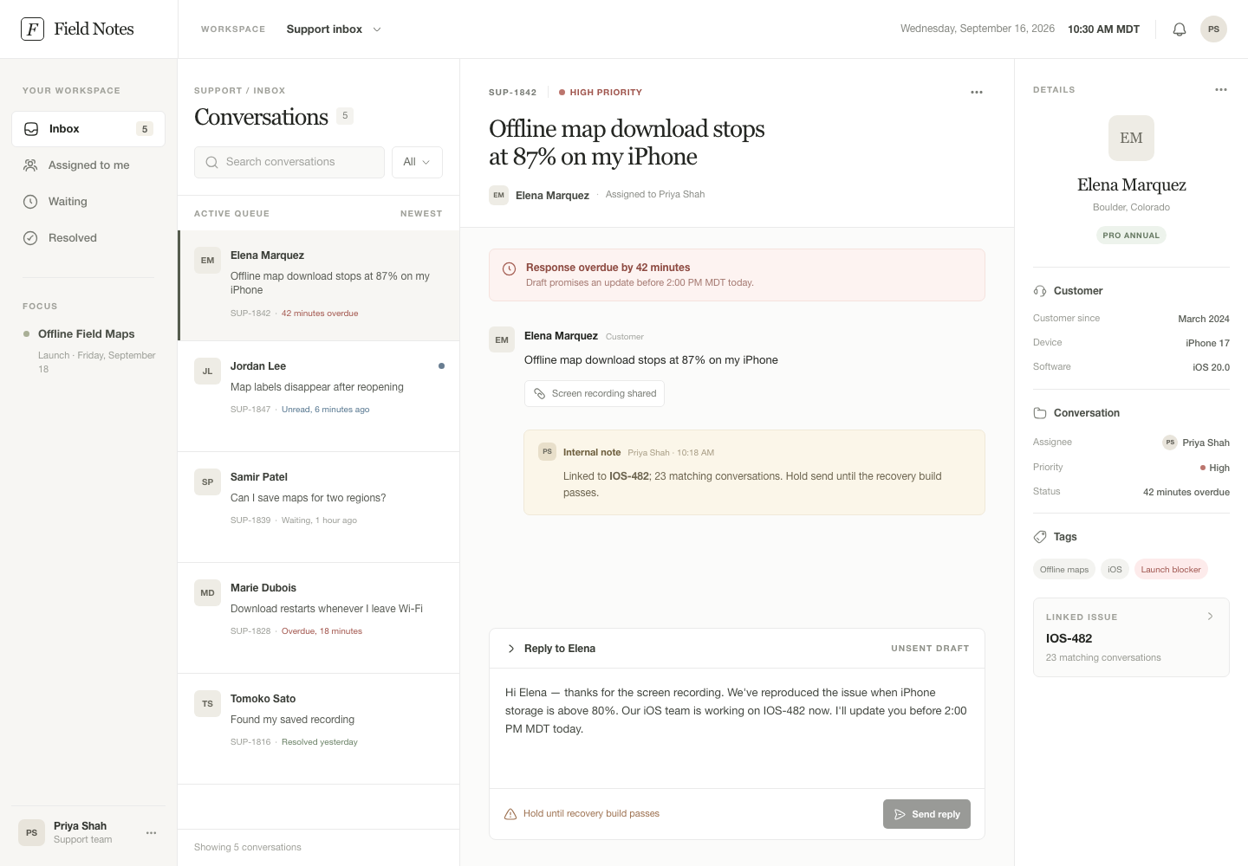The width and height of the screenshot is (1248, 866).
Task: Open the All filter dropdown
Action: point(417,162)
